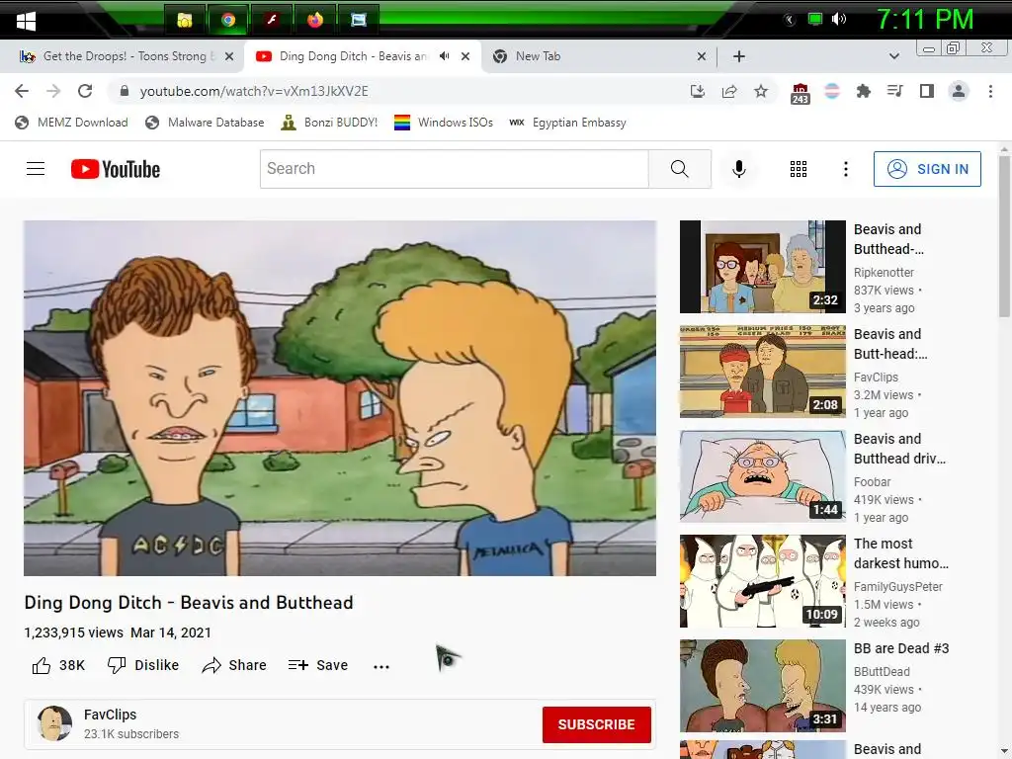This screenshot has height=759, width=1012.
Task: Open the MEMZ Download bookmark
Action: pyautogui.click(x=71, y=123)
